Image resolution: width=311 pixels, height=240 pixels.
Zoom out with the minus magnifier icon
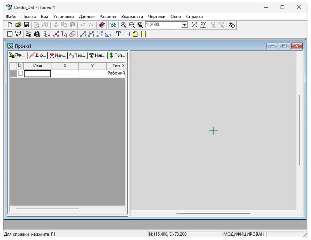132,25
